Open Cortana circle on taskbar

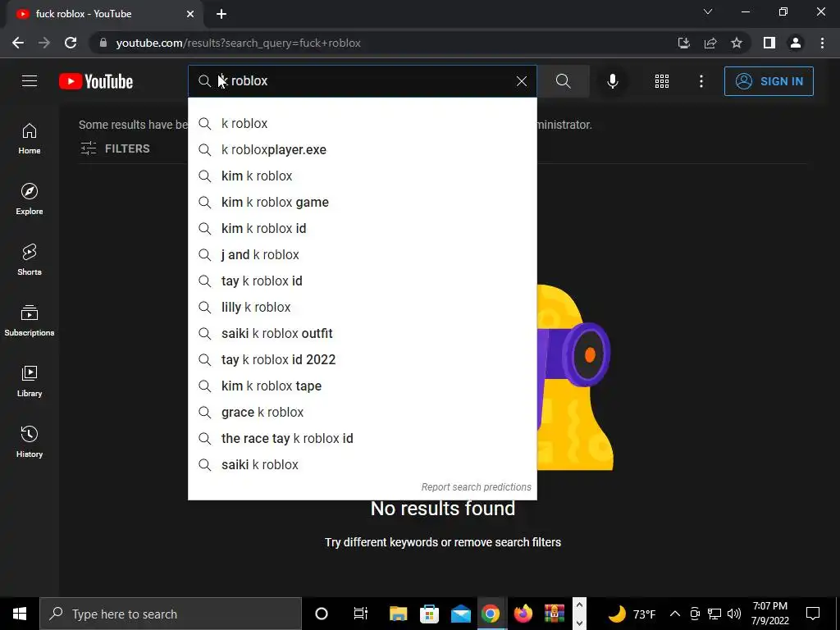pos(322,614)
